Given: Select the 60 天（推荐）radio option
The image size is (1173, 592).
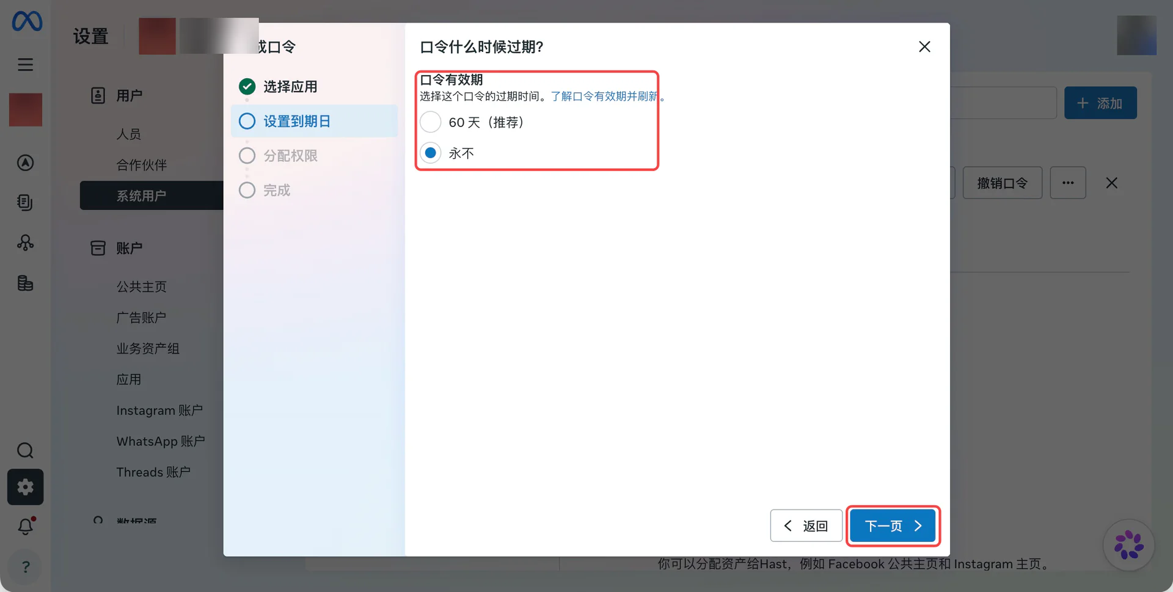Looking at the screenshot, I should tap(431, 122).
